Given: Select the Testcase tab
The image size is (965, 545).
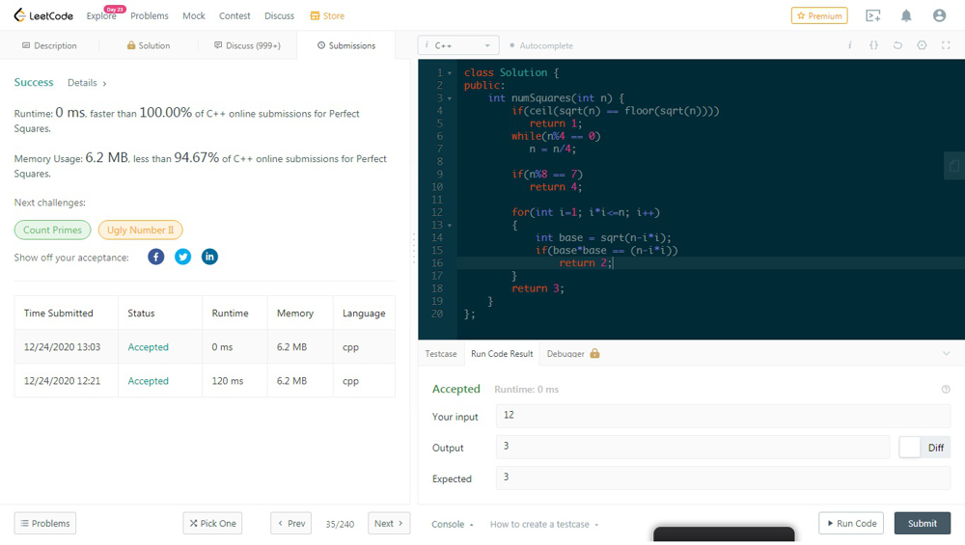Looking at the screenshot, I should (441, 354).
